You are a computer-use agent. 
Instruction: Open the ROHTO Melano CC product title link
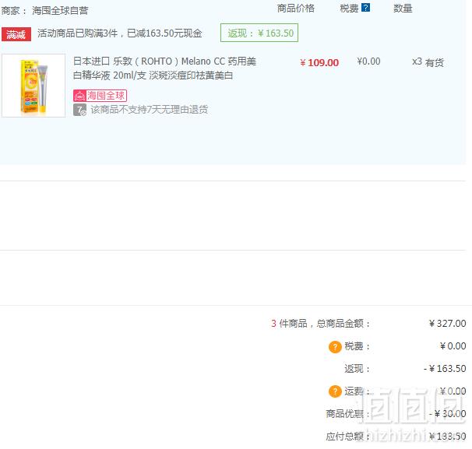pyautogui.click(x=164, y=68)
